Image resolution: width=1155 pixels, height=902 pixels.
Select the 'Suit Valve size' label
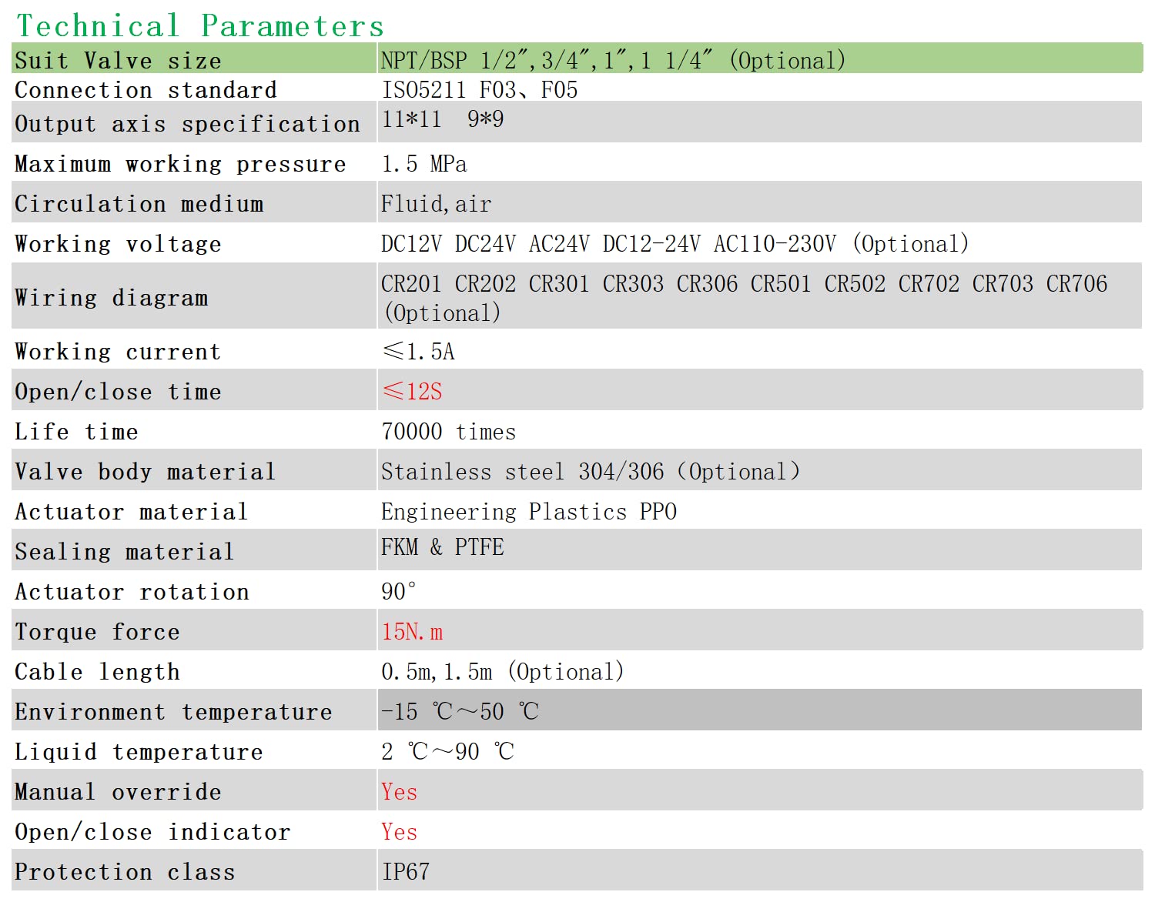point(118,60)
